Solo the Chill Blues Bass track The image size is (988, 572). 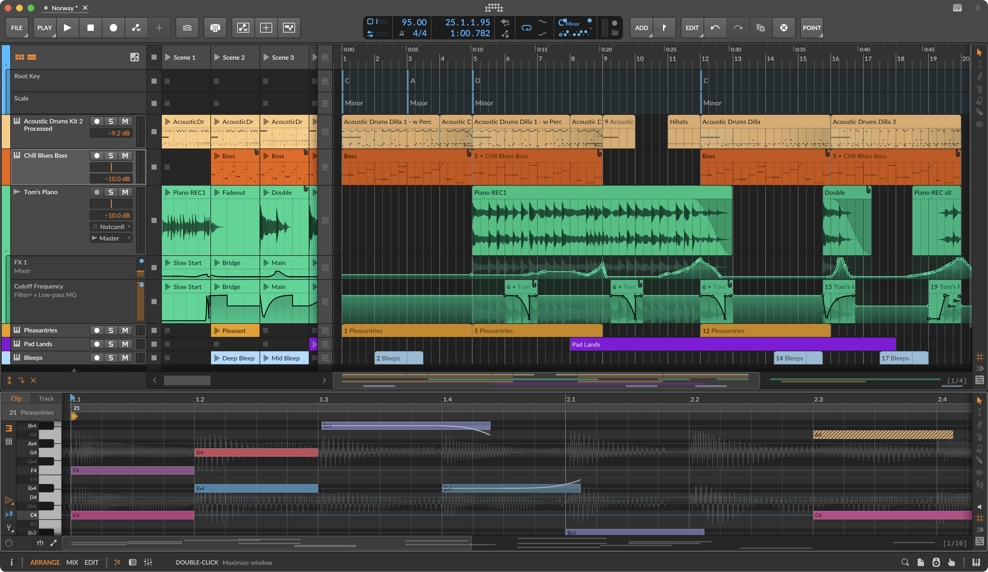click(x=111, y=155)
